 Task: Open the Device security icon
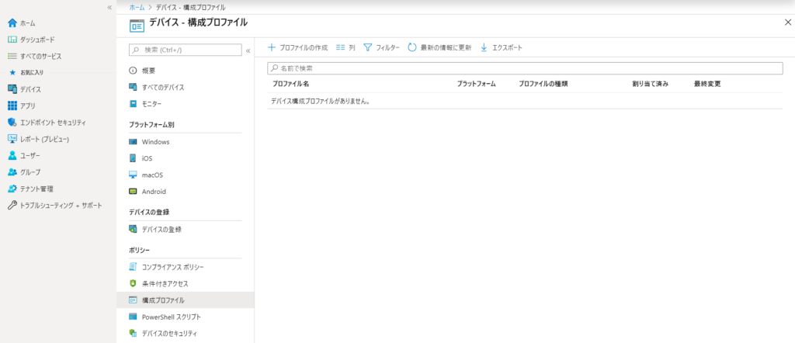[x=133, y=334]
